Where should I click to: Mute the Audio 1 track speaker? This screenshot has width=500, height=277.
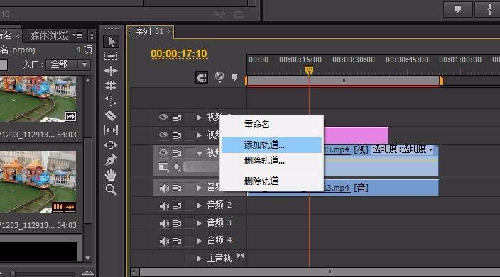pos(164,188)
